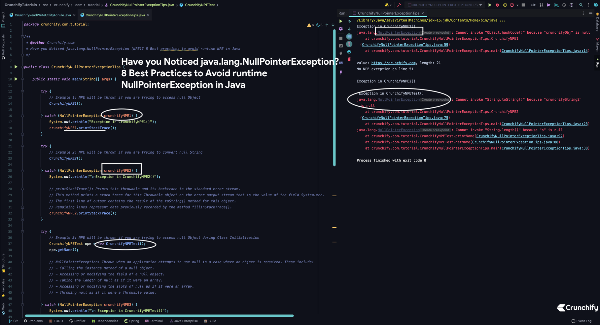Click the Debug bug icon in toolbar
The height and width of the screenshot is (325, 600).
pos(497,5)
